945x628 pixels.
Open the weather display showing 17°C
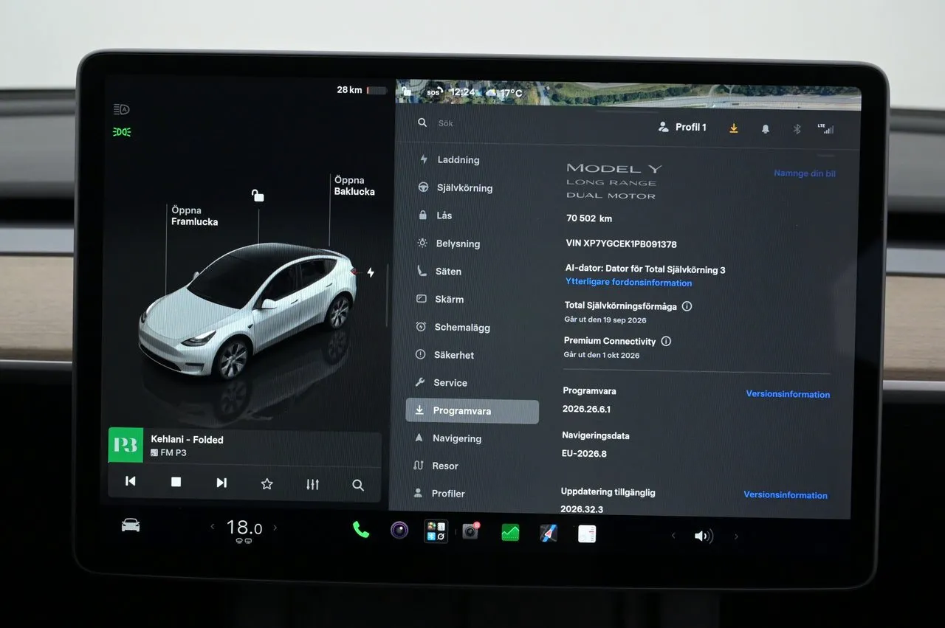(x=504, y=93)
